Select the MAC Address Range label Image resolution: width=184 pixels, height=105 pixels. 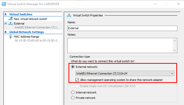26,37
